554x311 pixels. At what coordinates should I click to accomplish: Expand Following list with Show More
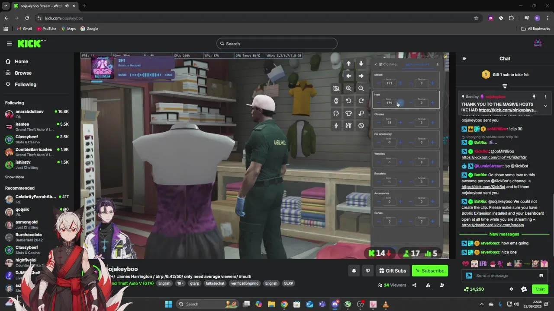pos(15,177)
